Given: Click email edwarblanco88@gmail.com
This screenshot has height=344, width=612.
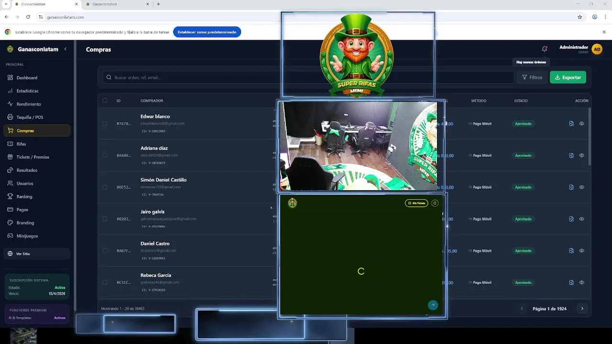Looking at the screenshot, I should point(163,123).
